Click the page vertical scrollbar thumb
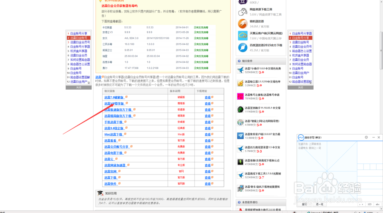Screen dimensions: 383x213 click(x=381, y=50)
